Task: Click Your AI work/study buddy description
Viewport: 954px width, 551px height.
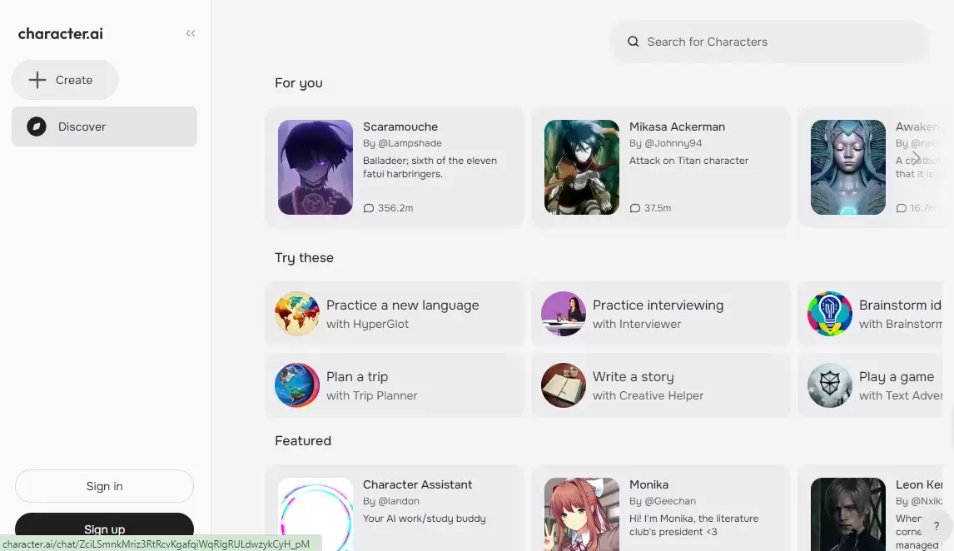Action: tap(425, 519)
